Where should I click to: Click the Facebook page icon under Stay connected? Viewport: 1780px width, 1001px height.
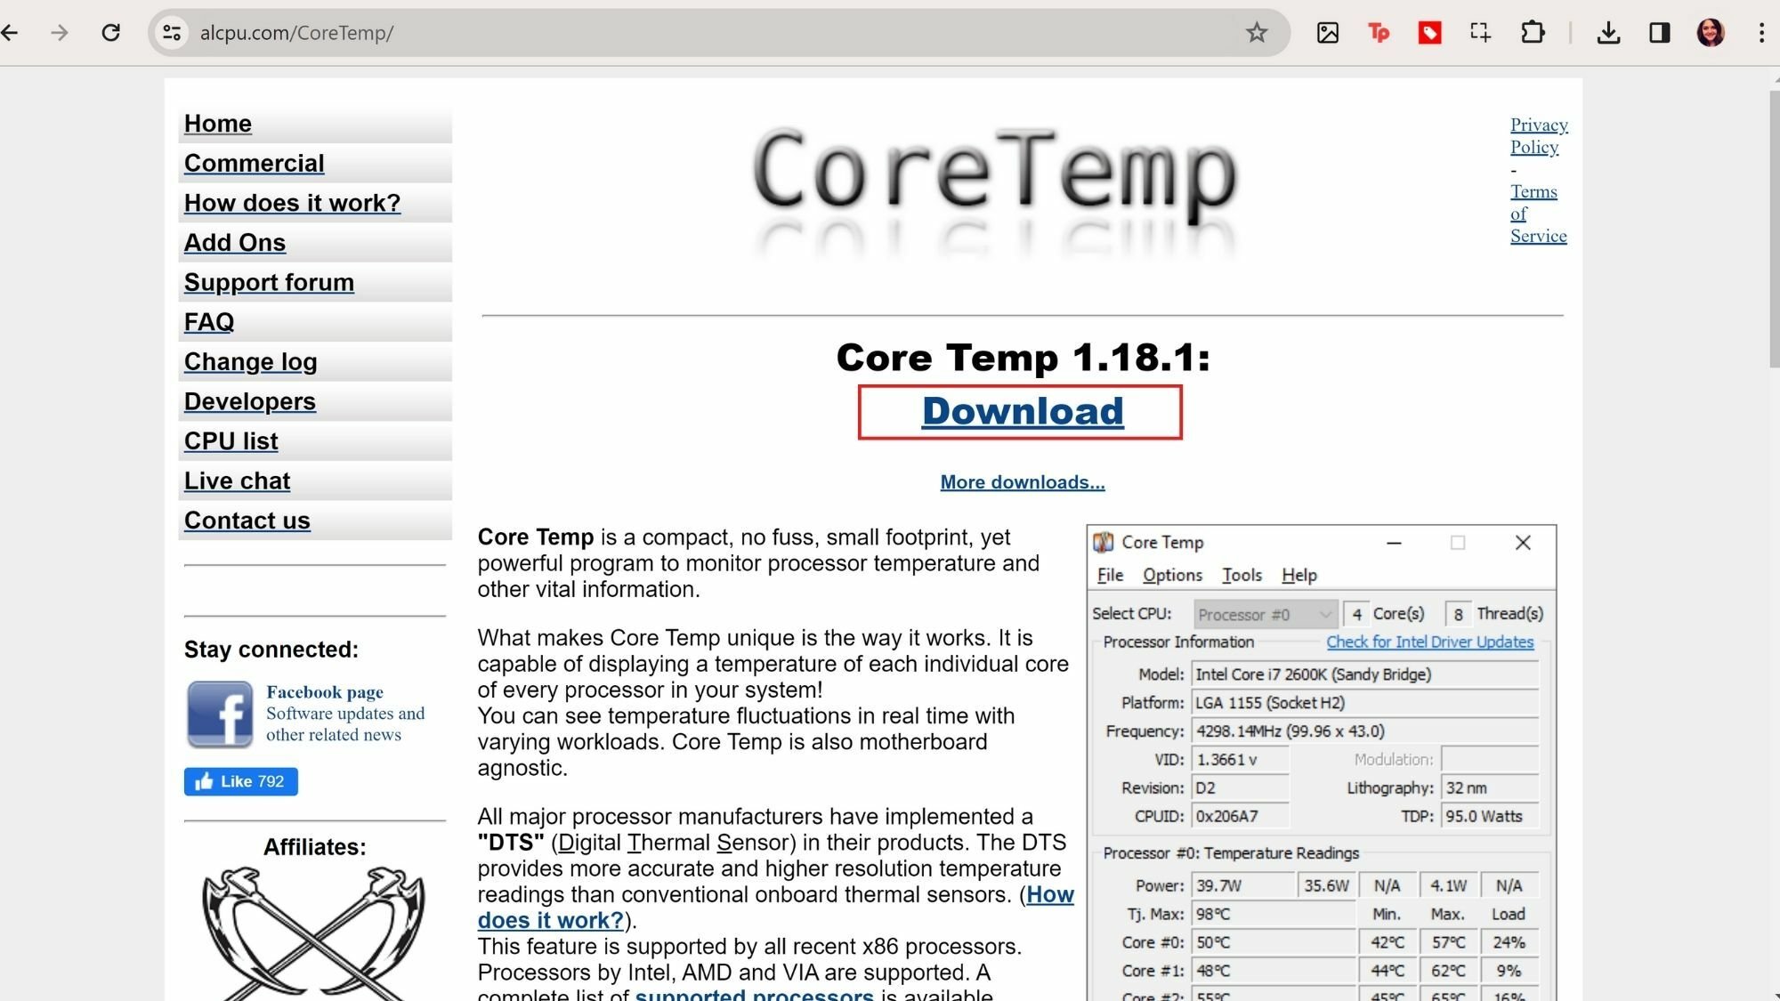click(x=220, y=714)
